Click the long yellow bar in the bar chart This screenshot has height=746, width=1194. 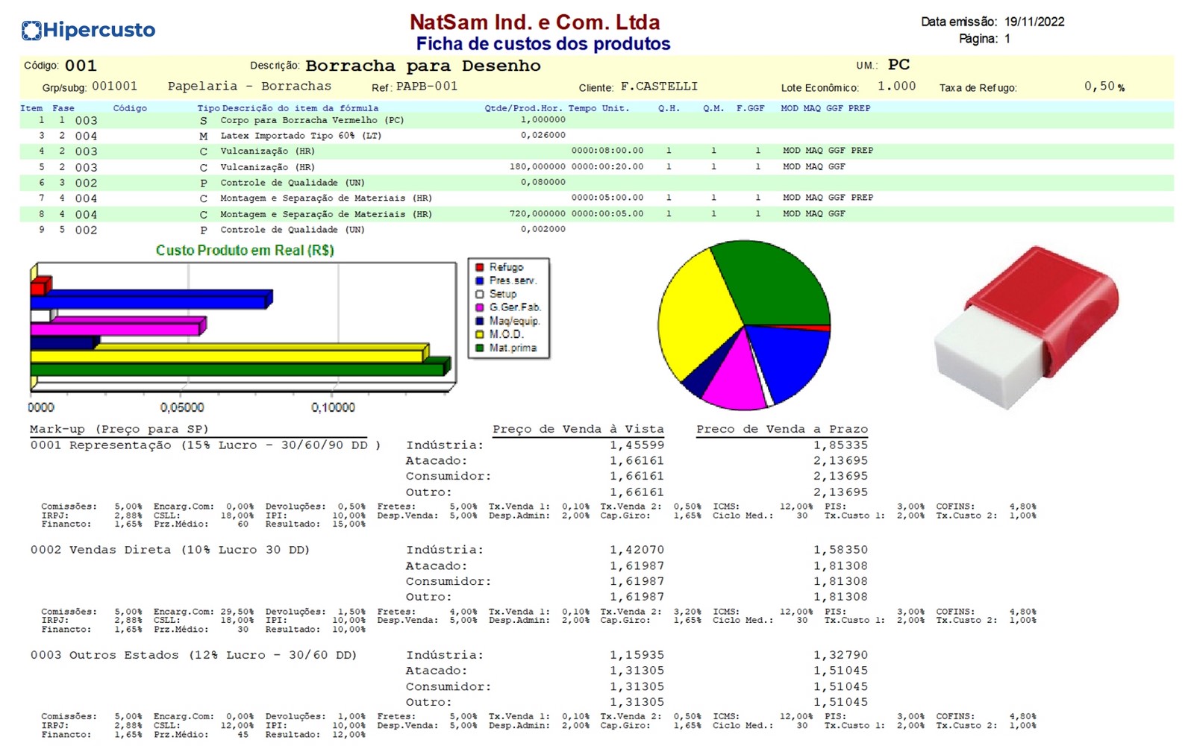(x=229, y=354)
